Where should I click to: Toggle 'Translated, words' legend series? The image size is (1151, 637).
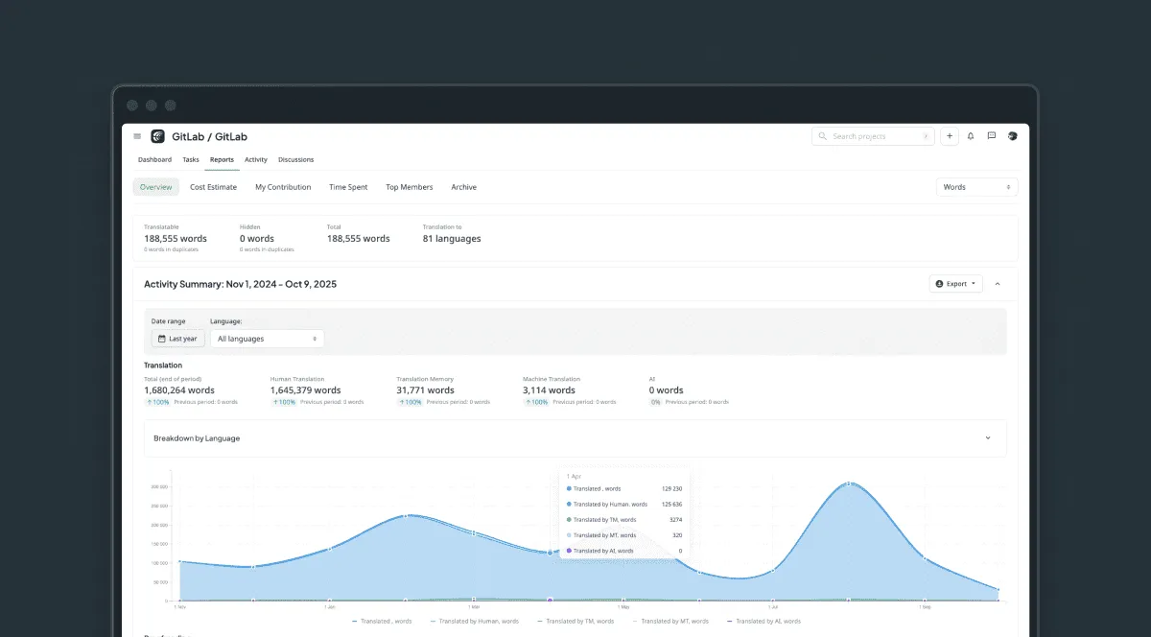(x=382, y=621)
